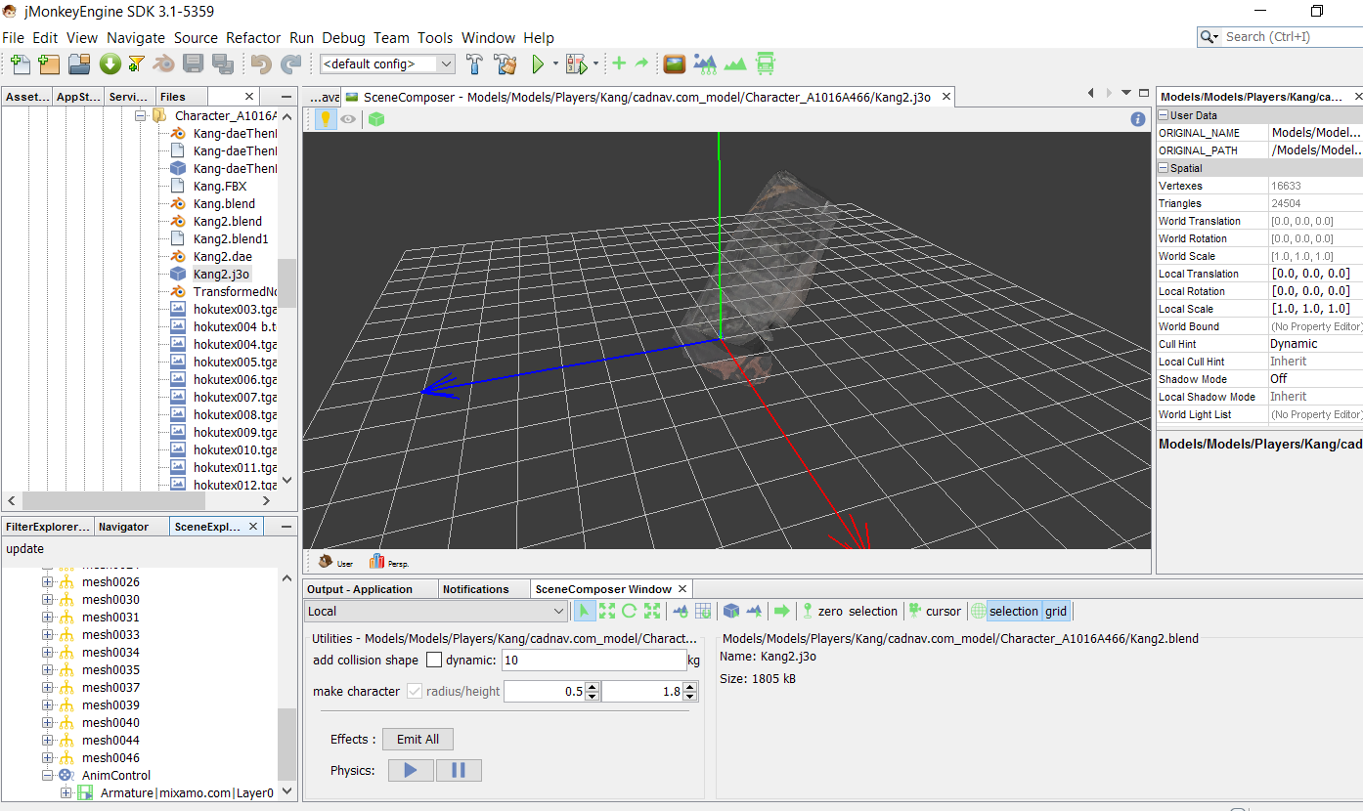Click the Emit All button
Viewport: 1363px width, 811px height.
tap(418, 740)
